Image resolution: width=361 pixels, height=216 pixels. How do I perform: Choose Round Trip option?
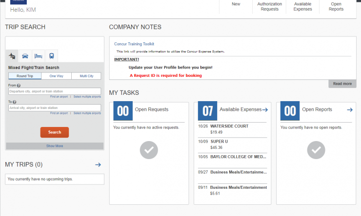tap(25, 76)
